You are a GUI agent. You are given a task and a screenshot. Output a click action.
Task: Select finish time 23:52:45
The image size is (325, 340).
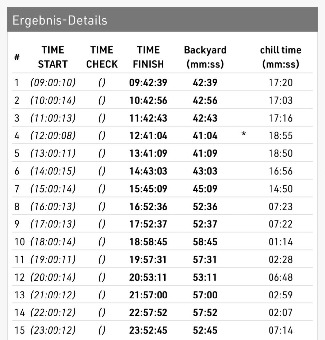pyautogui.click(x=148, y=330)
